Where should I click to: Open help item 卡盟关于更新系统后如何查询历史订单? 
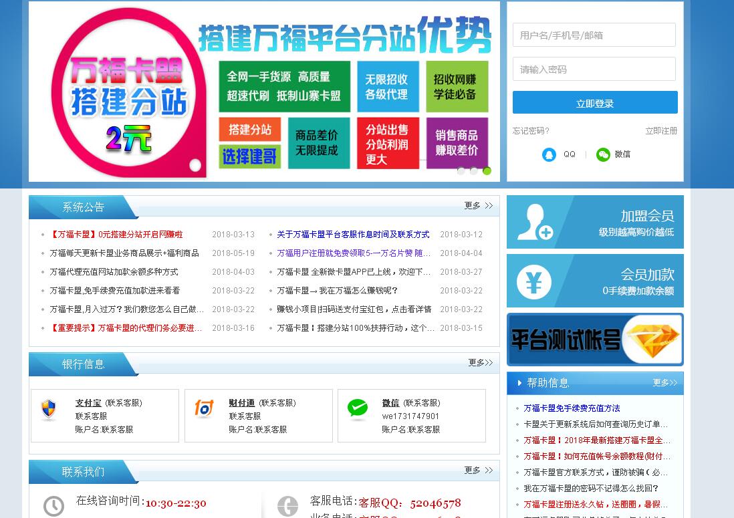(x=596, y=424)
